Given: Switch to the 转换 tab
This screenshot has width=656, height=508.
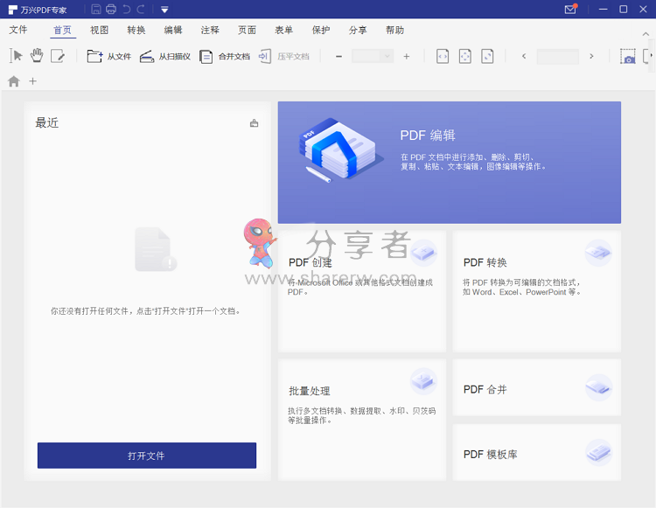Looking at the screenshot, I should [136, 30].
